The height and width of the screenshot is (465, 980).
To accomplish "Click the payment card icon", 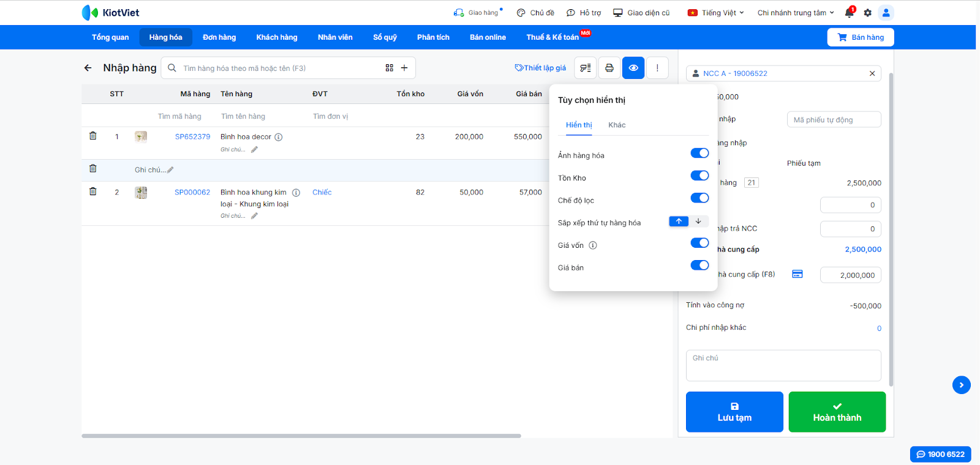I will click(797, 274).
